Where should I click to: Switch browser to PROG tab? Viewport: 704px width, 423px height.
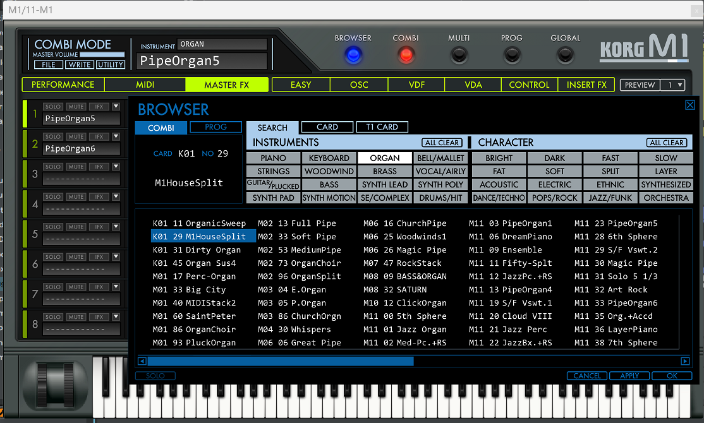[216, 127]
